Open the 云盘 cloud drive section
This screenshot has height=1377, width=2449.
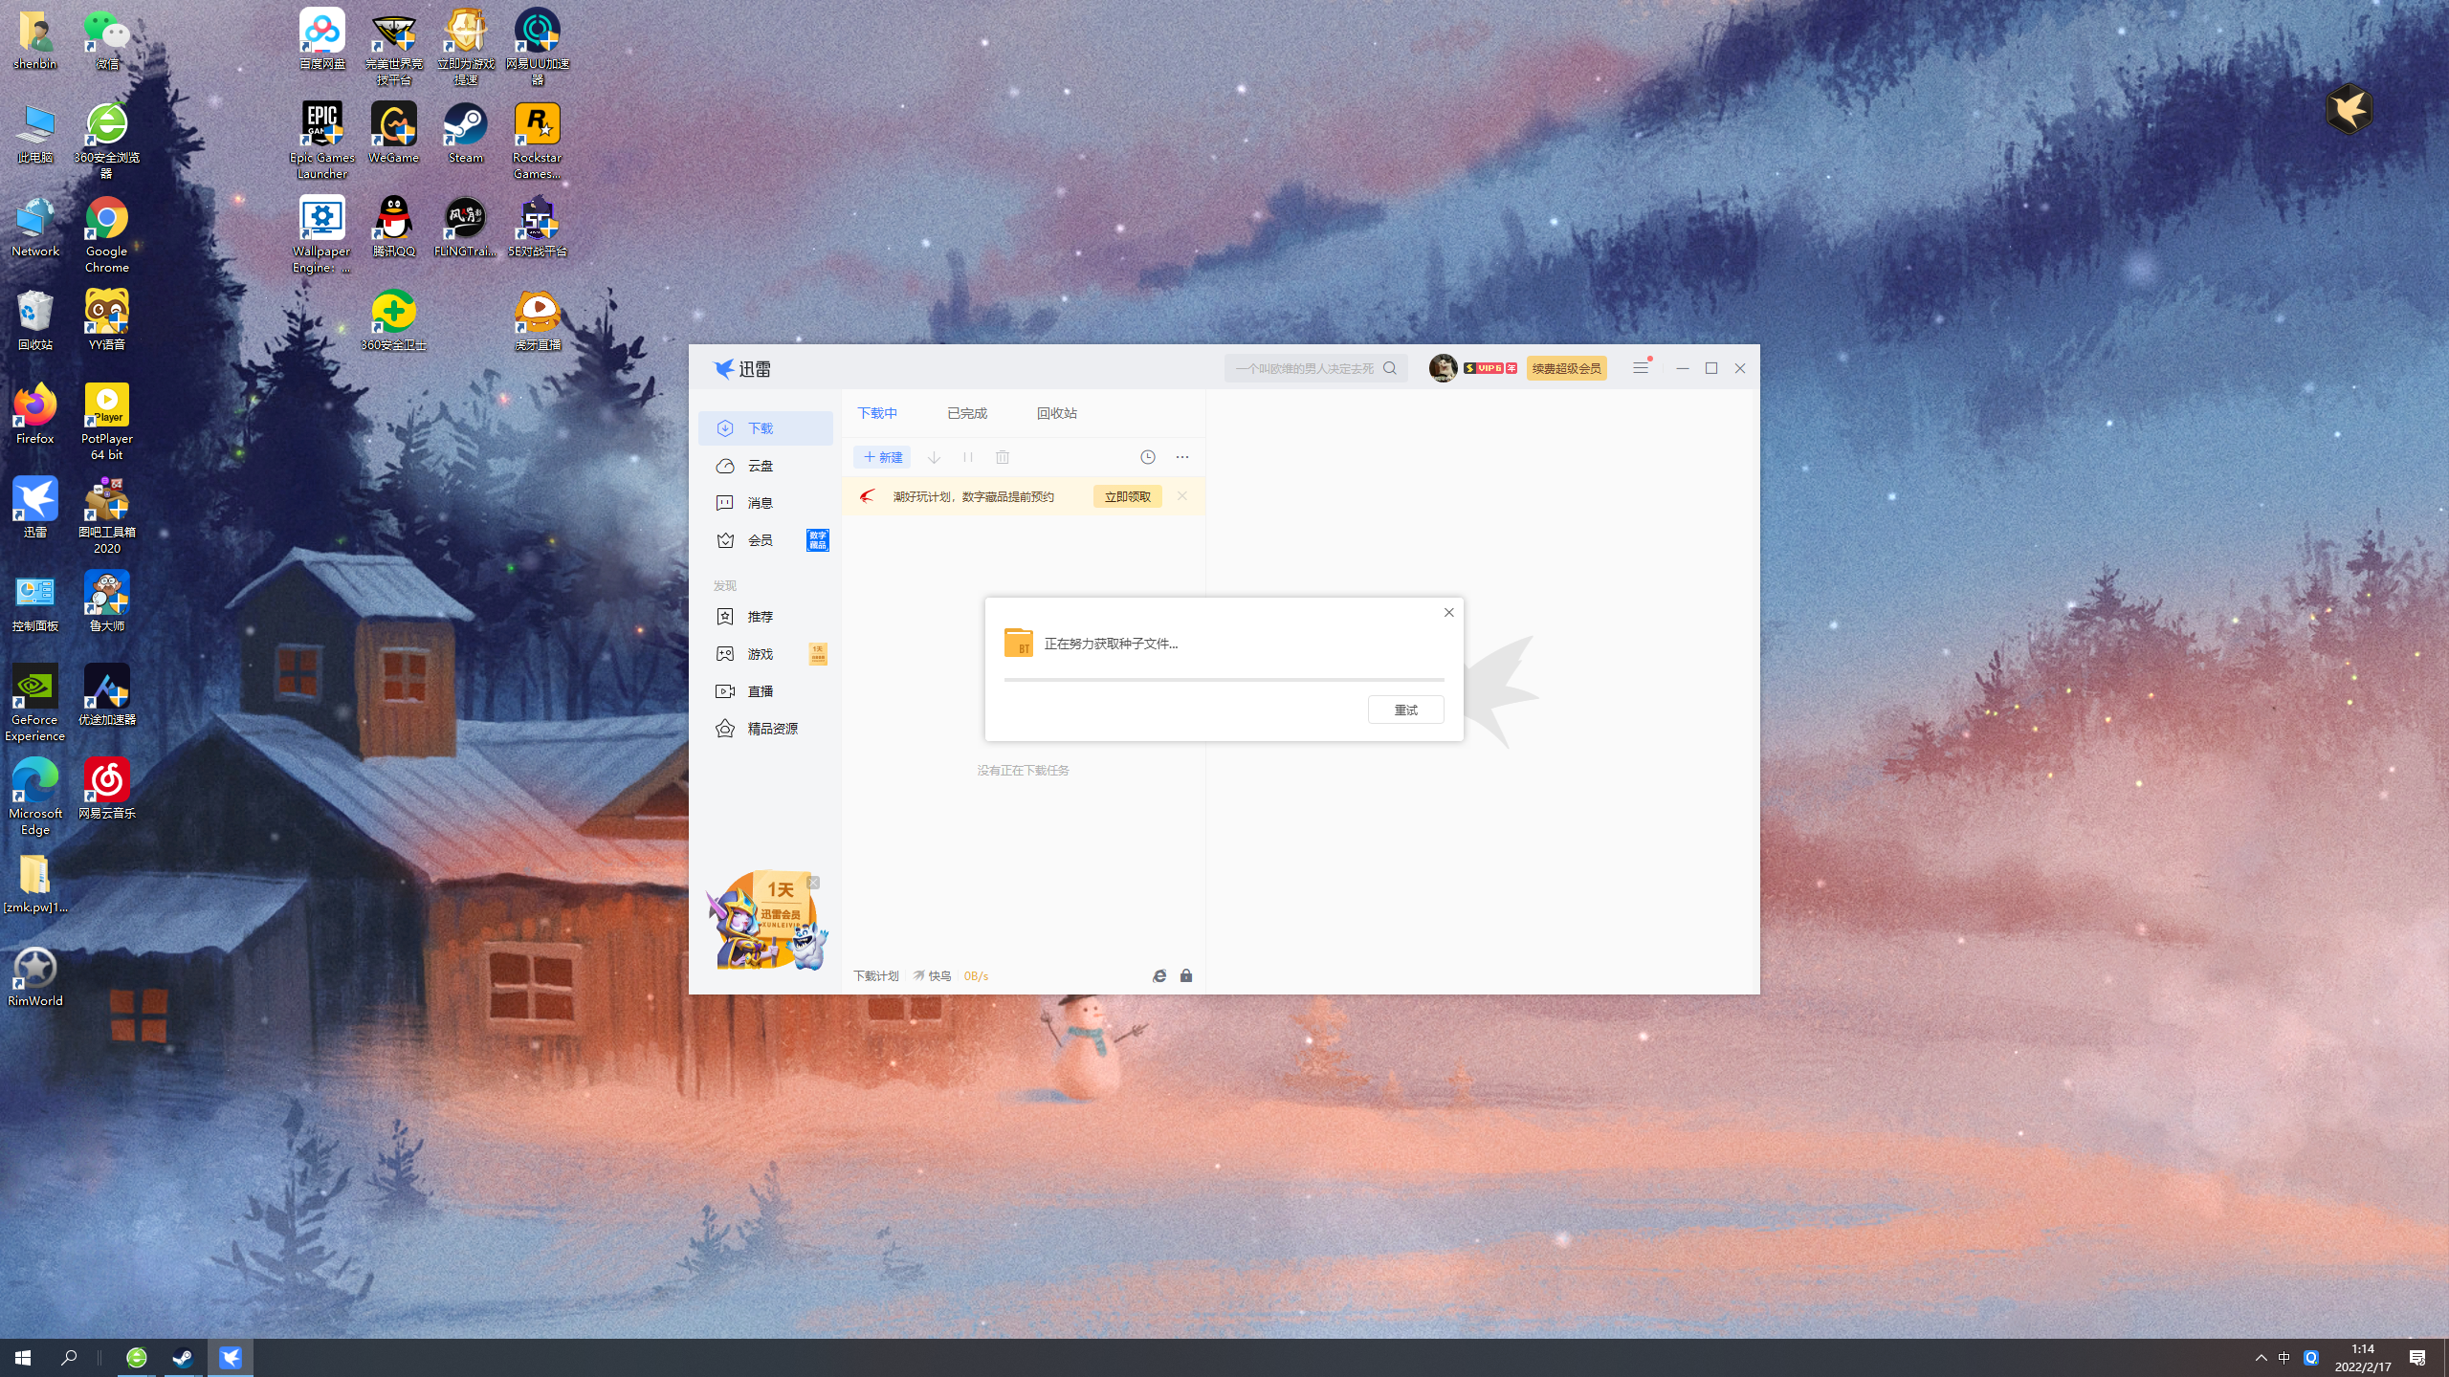click(x=761, y=466)
